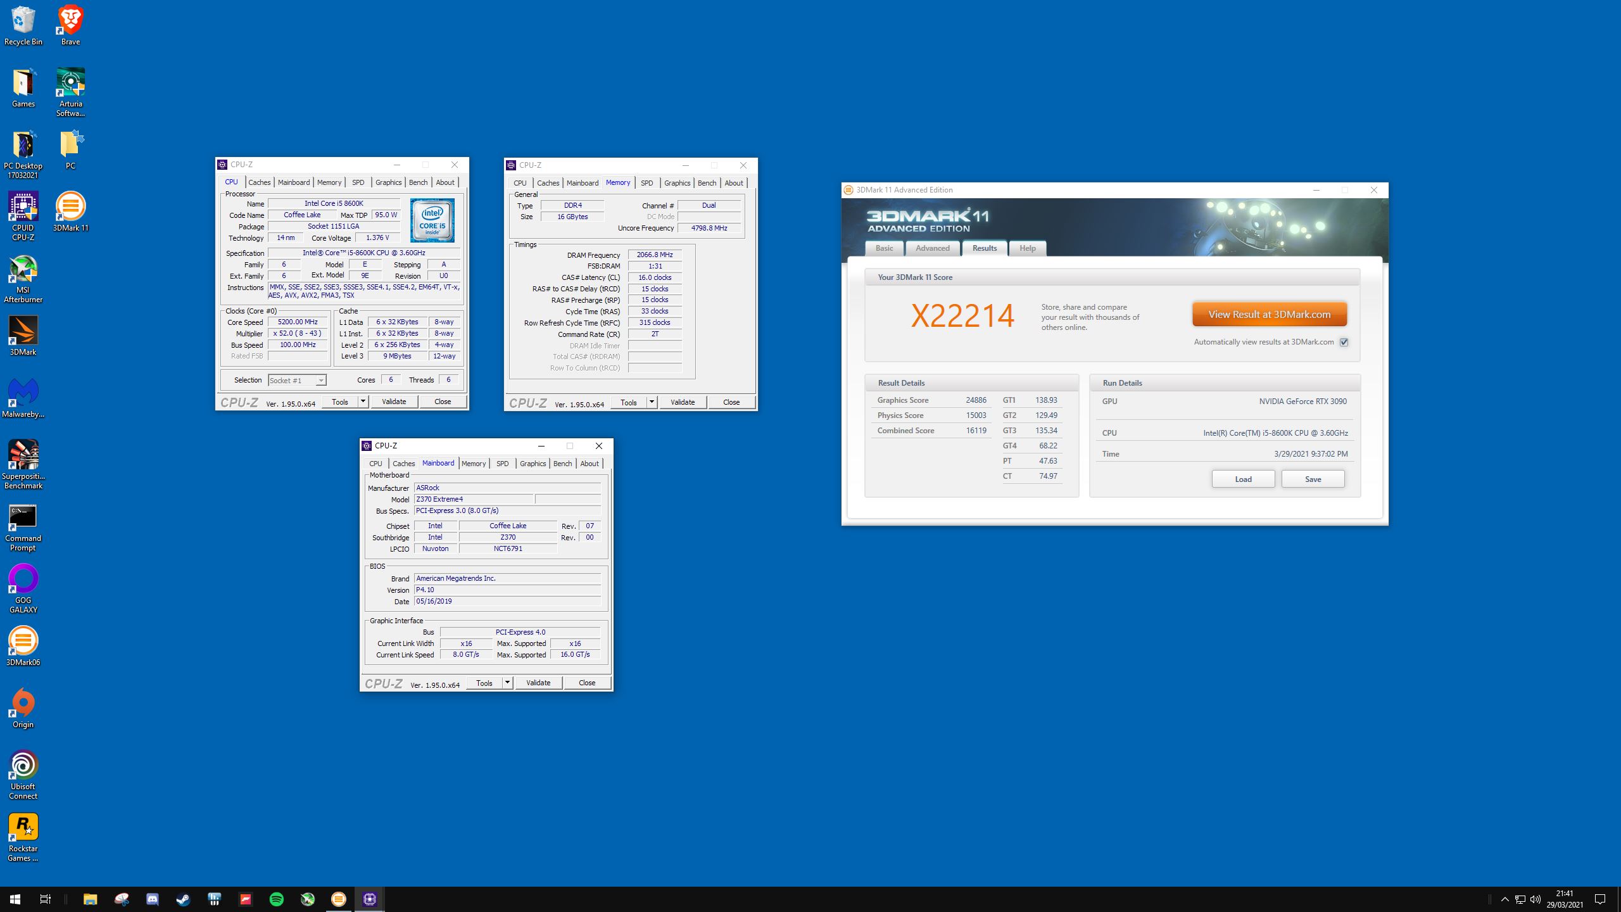Select Superposition Benchmark desktop shortcut

click(x=23, y=465)
